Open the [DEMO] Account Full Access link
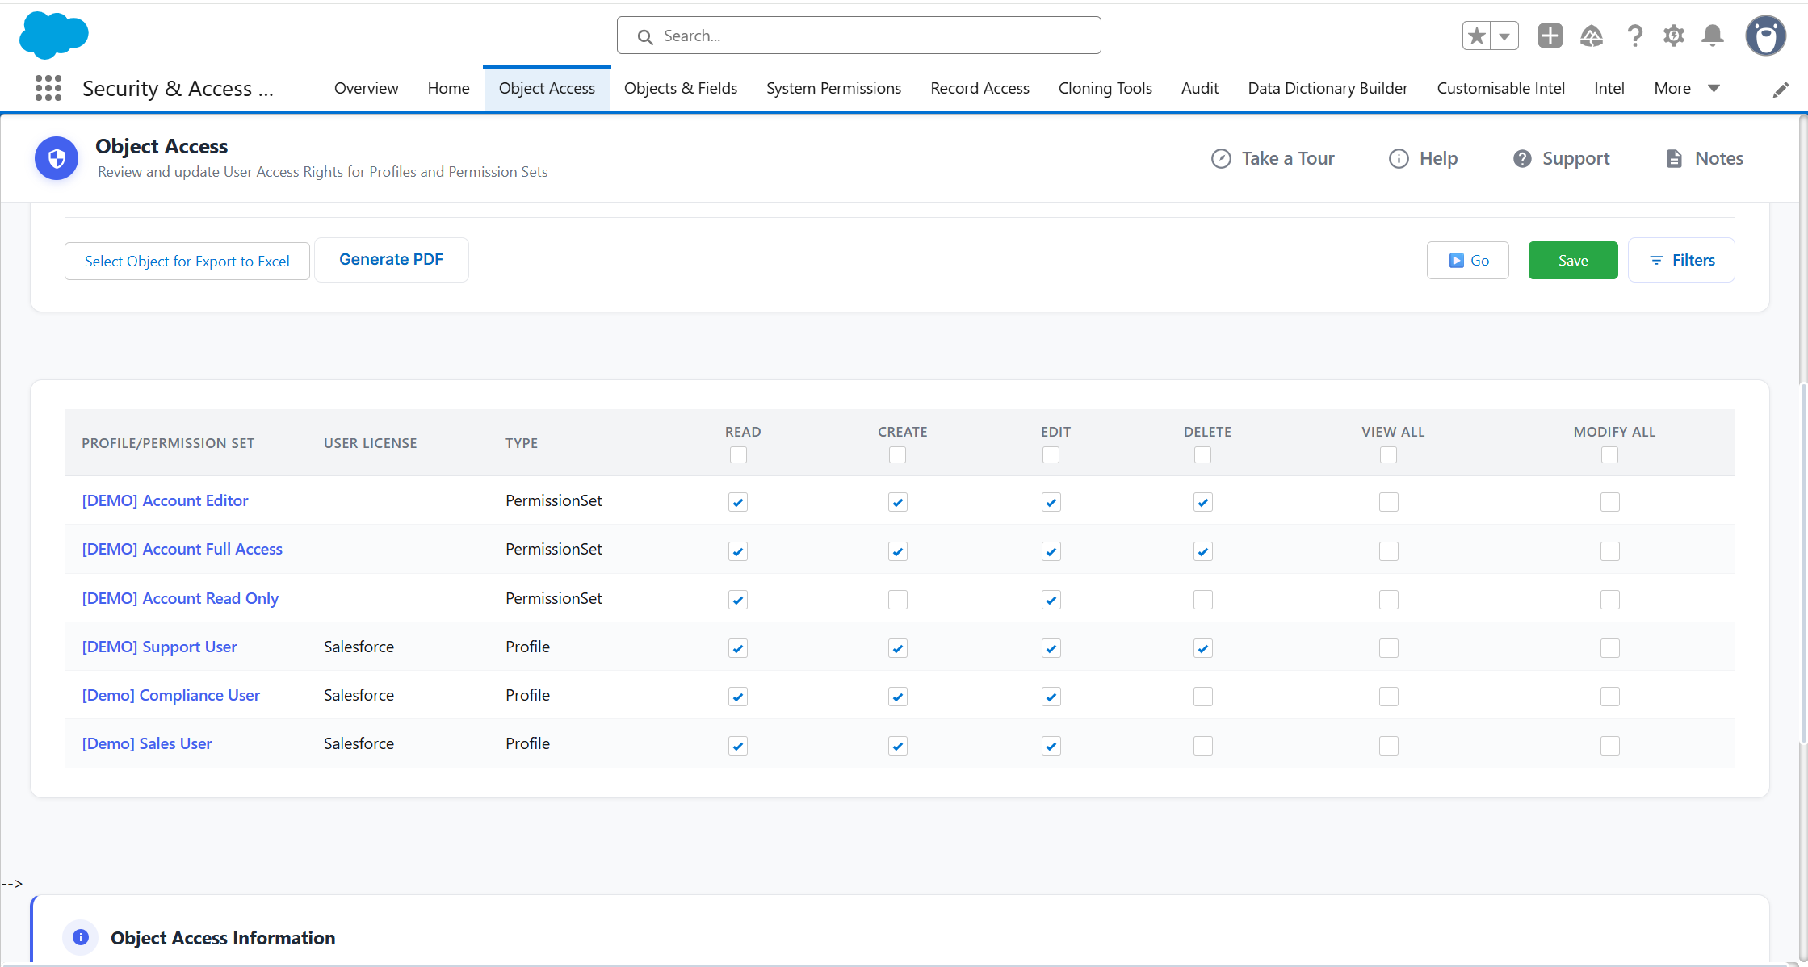This screenshot has height=967, width=1808. tap(182, 549)
